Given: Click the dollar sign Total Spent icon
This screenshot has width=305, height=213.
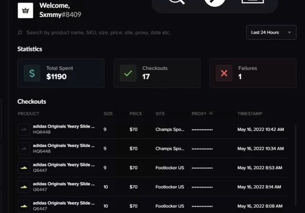Looking at the screenshot, I should (32, 73).
